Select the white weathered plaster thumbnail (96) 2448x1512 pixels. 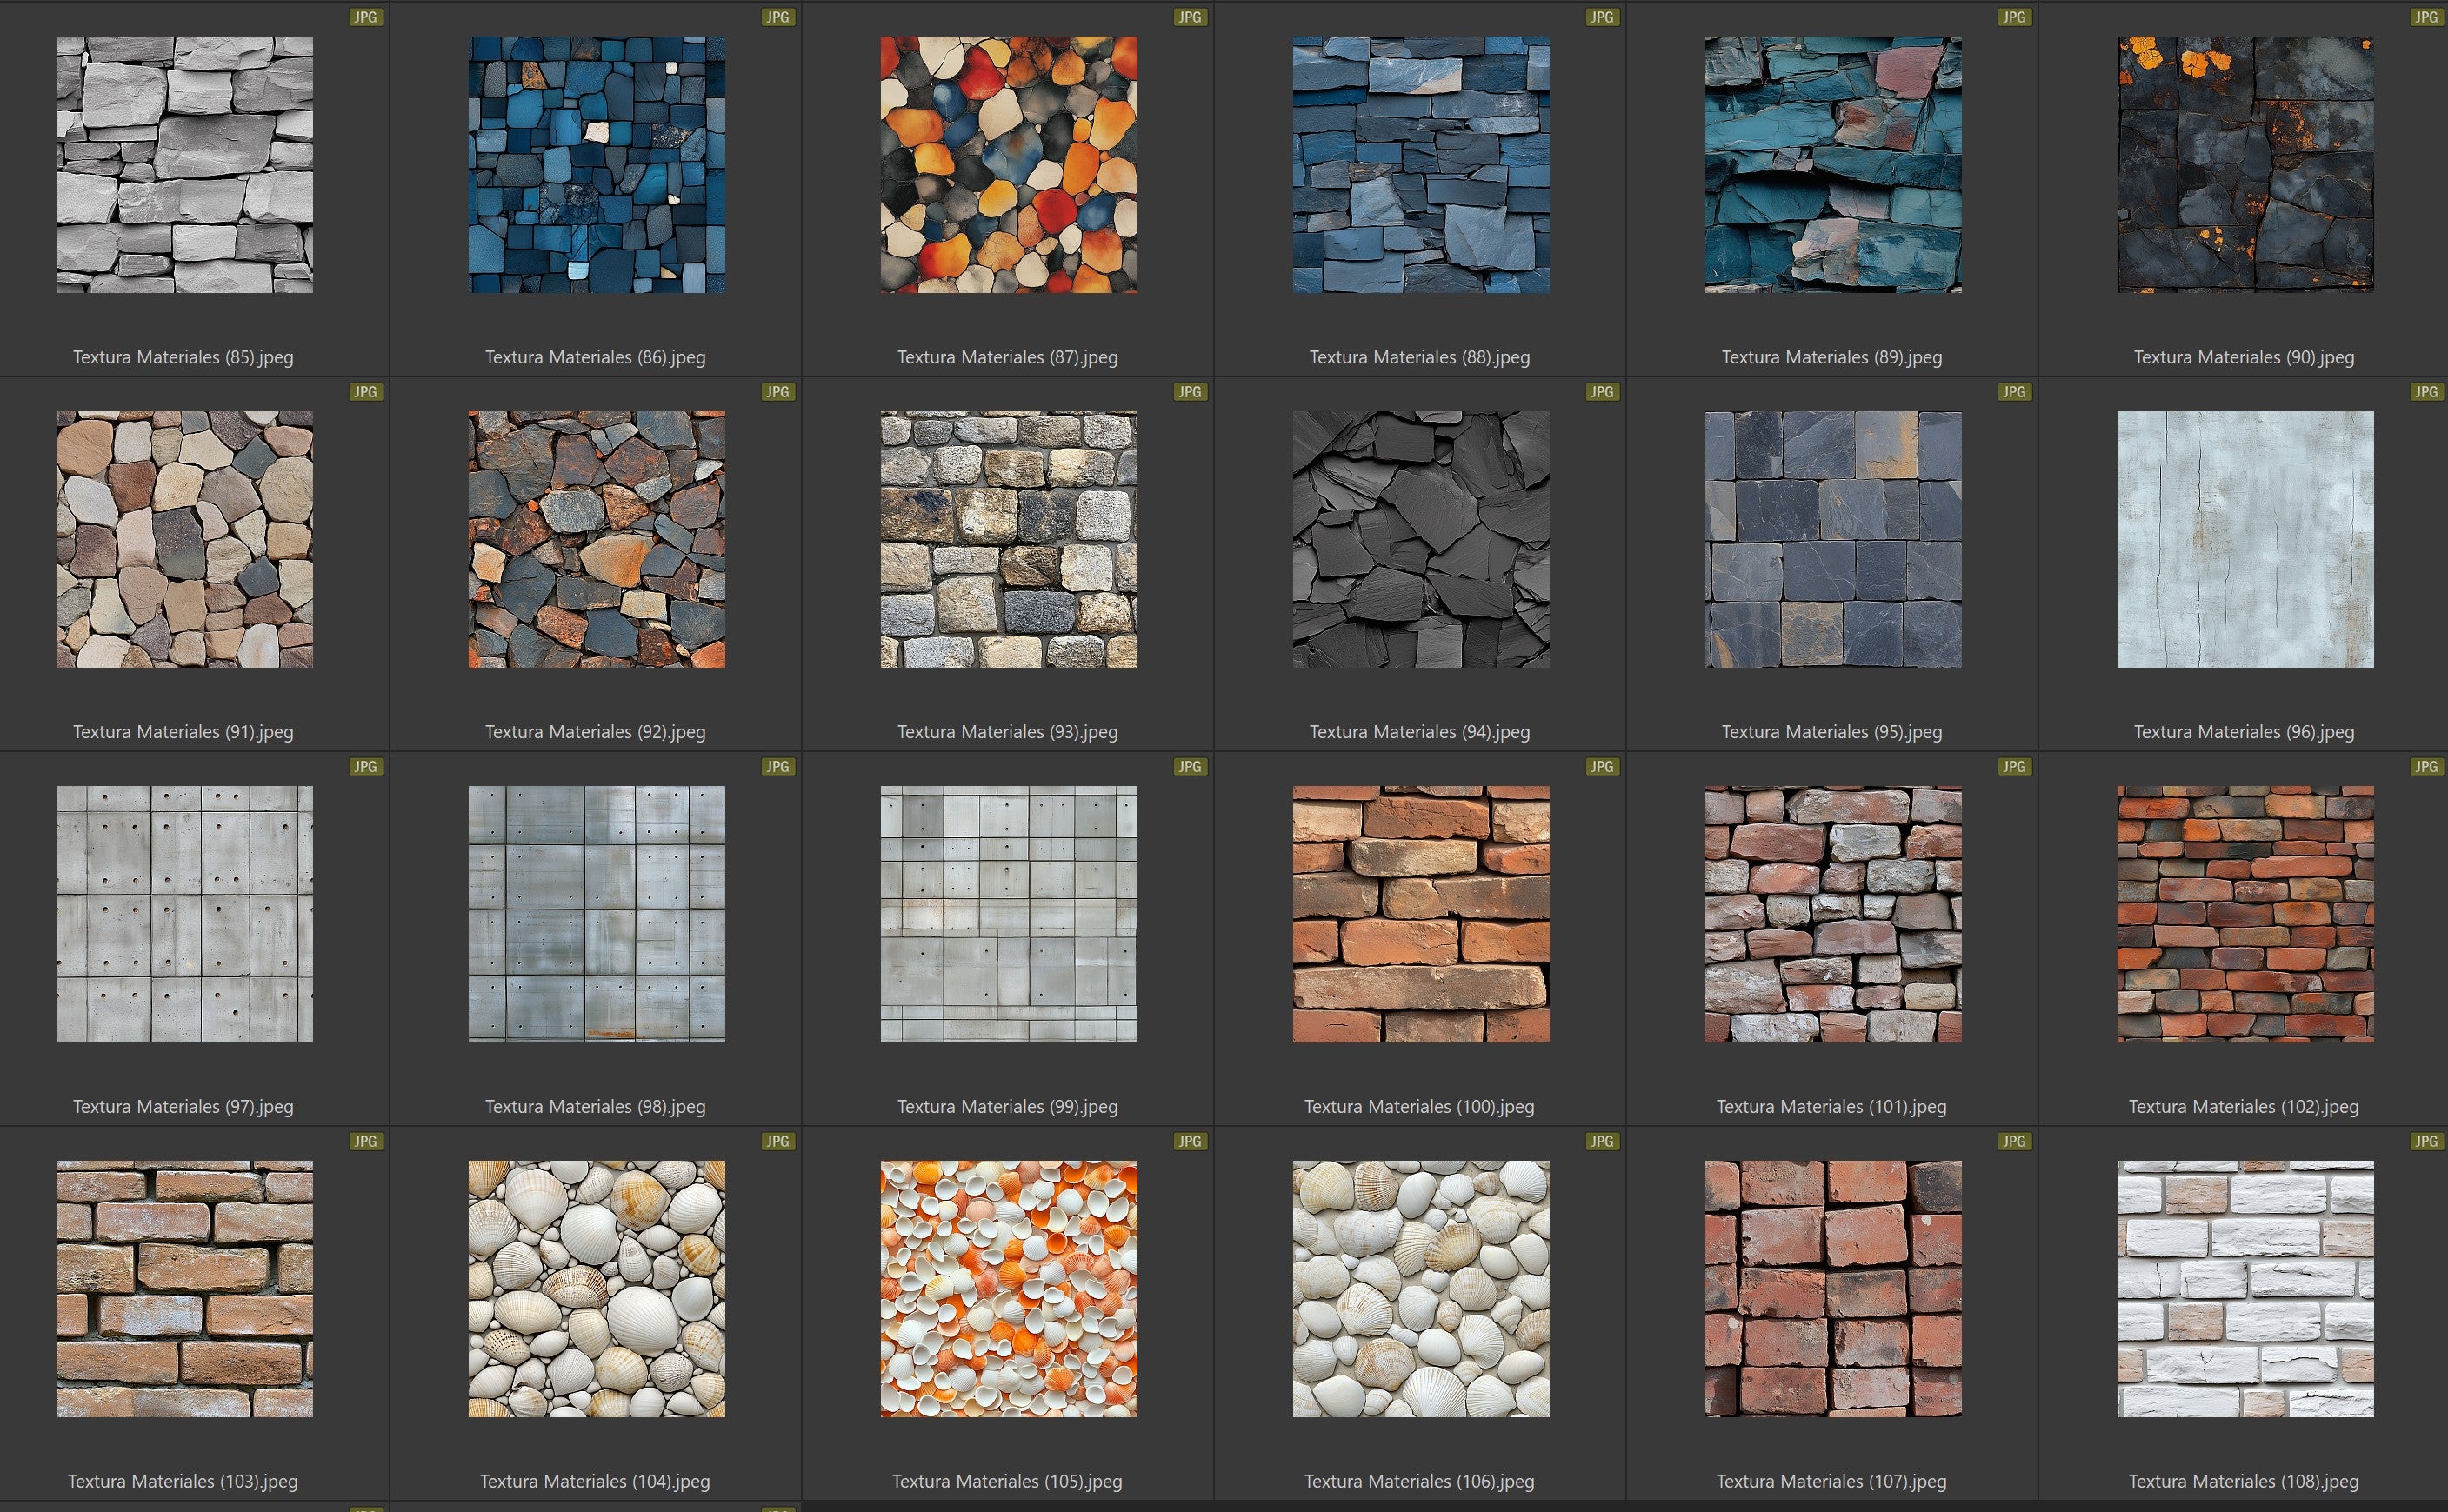2244,539
